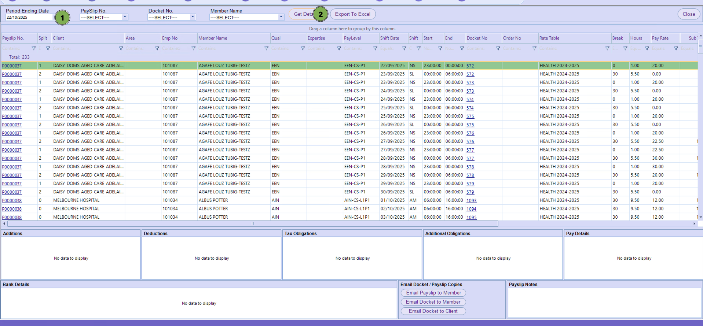
Task: Click the Email Docket to Client button
Action: click(433, 311)
